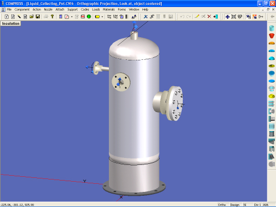Save the vessel file with floppy icon
Screen dimensions: 276x207
click(x=38, y=17)
